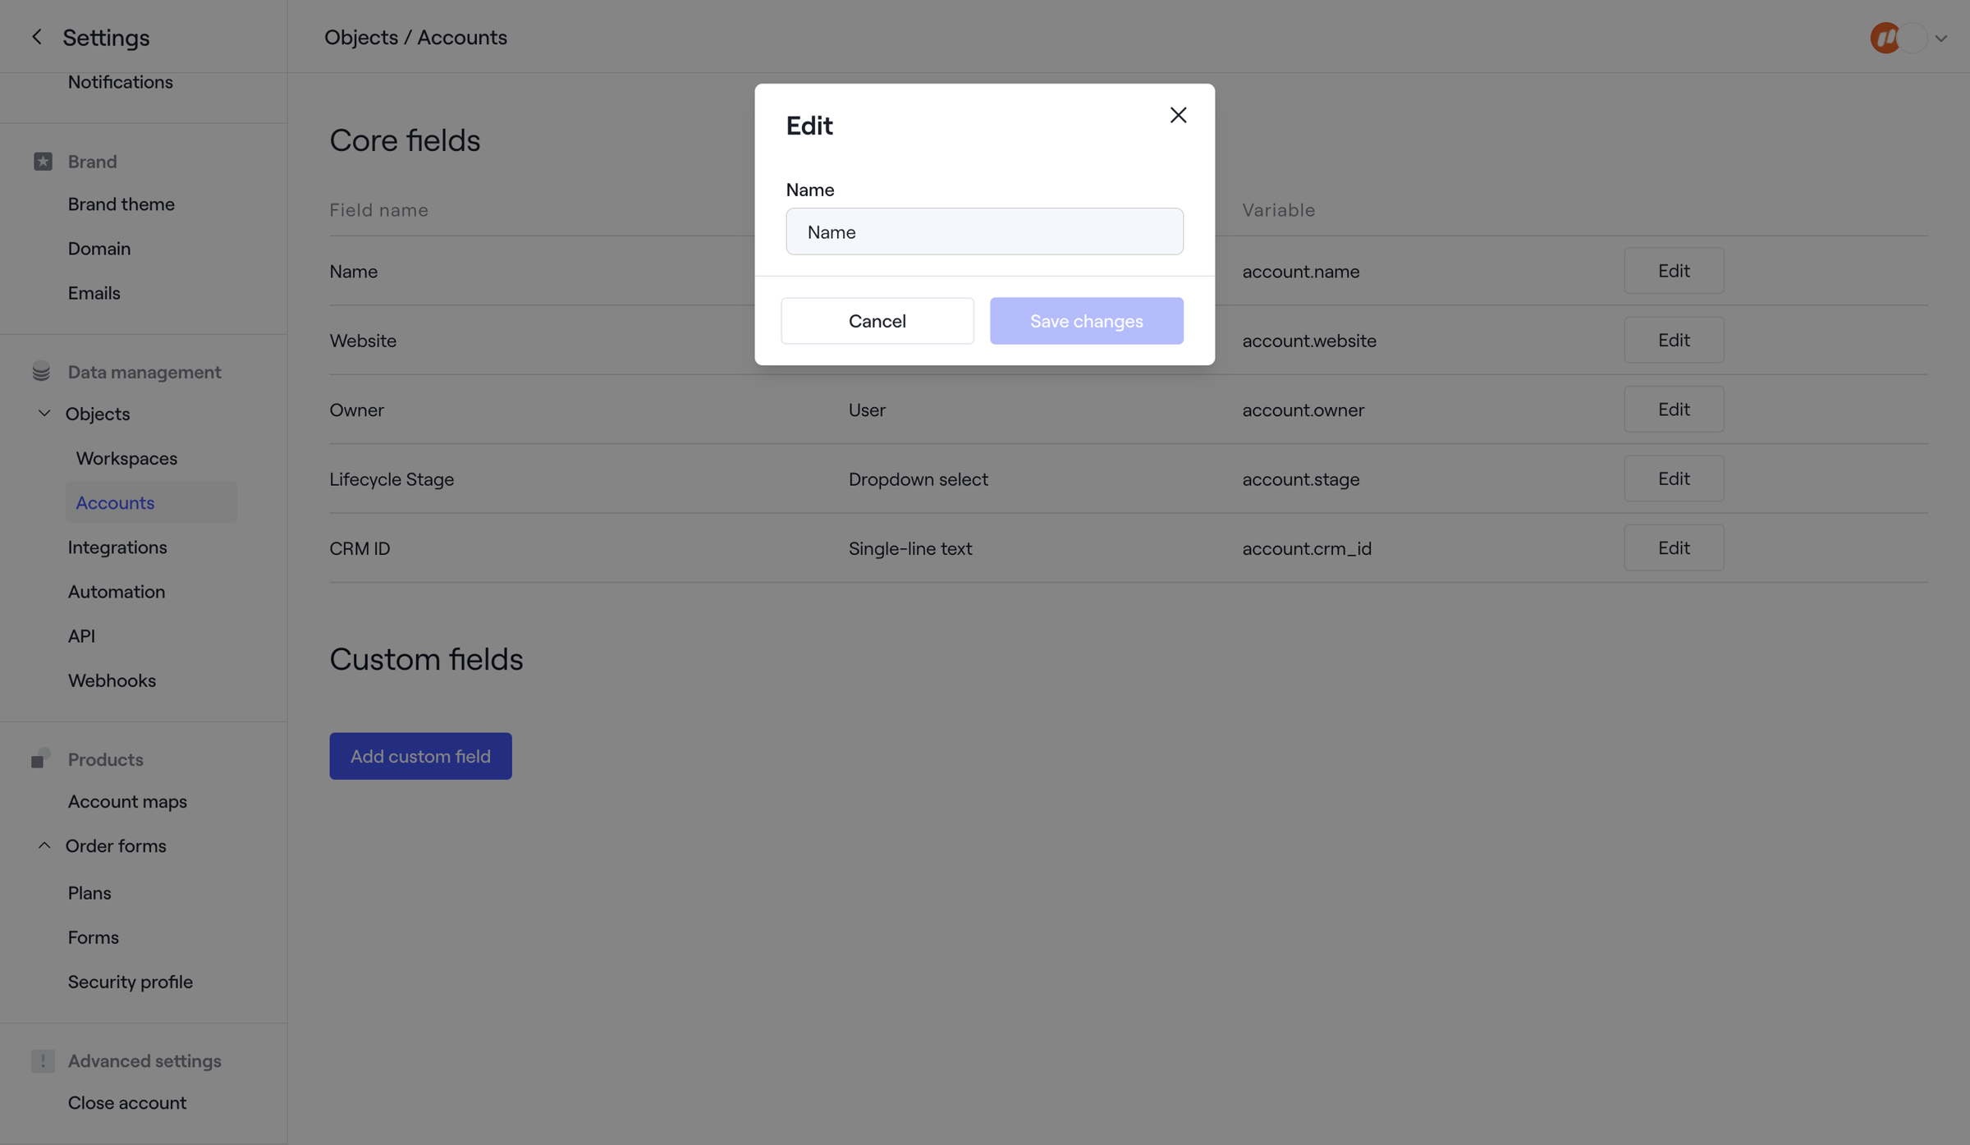Viewport: 1970px width, 1145px height.
Task: Open the account dropdown chevron beside avatar
Action: tap(1940, 39)
